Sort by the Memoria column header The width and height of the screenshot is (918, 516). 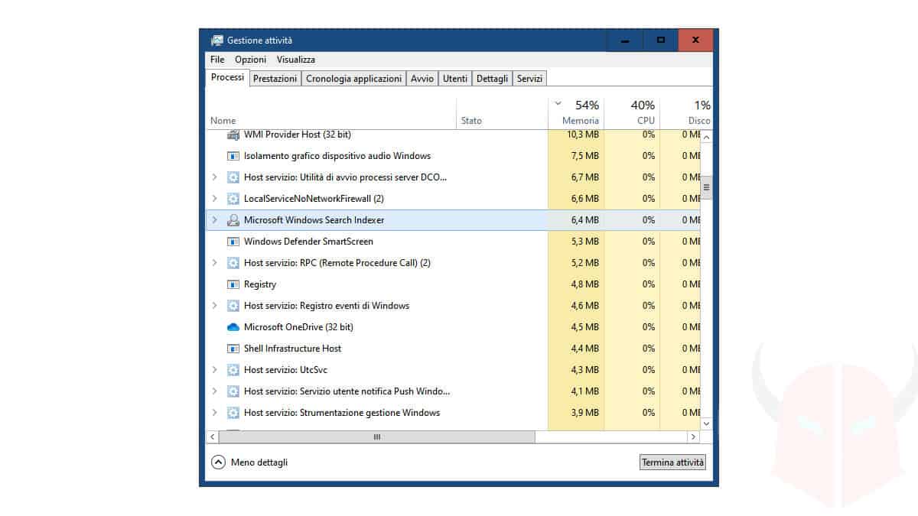(576, 113)
